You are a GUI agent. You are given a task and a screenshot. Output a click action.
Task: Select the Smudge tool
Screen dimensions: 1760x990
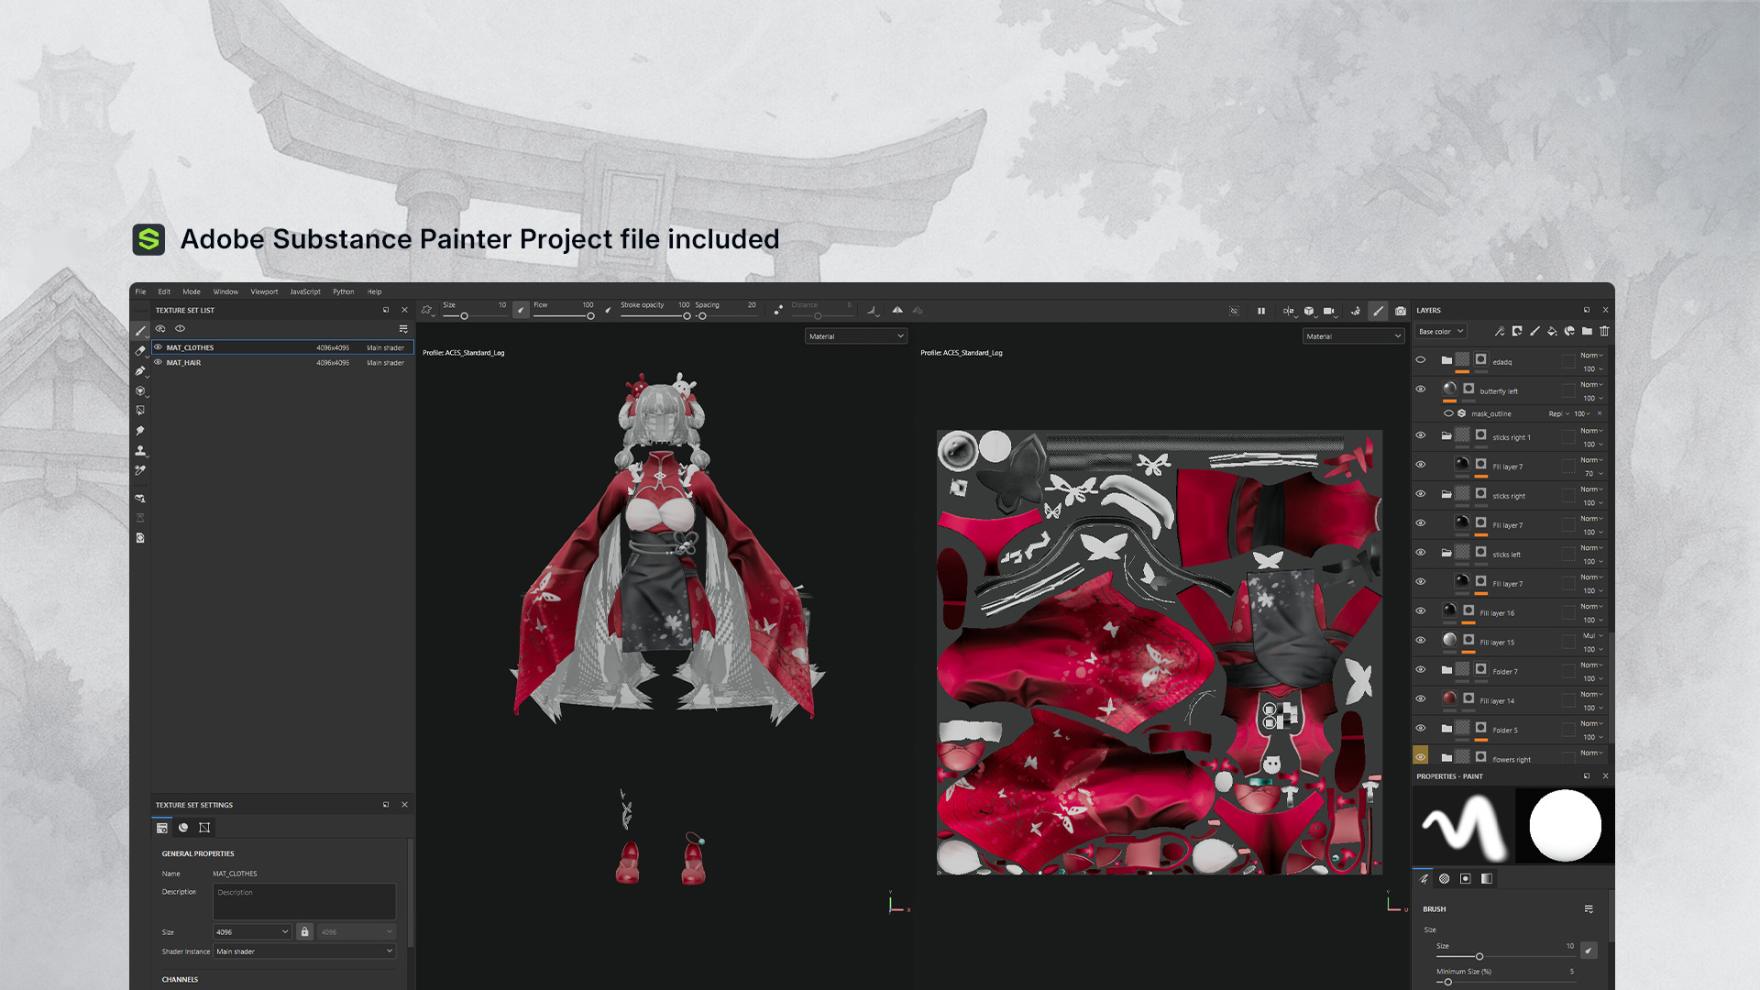pyautogui.click(x=140, y=431)
